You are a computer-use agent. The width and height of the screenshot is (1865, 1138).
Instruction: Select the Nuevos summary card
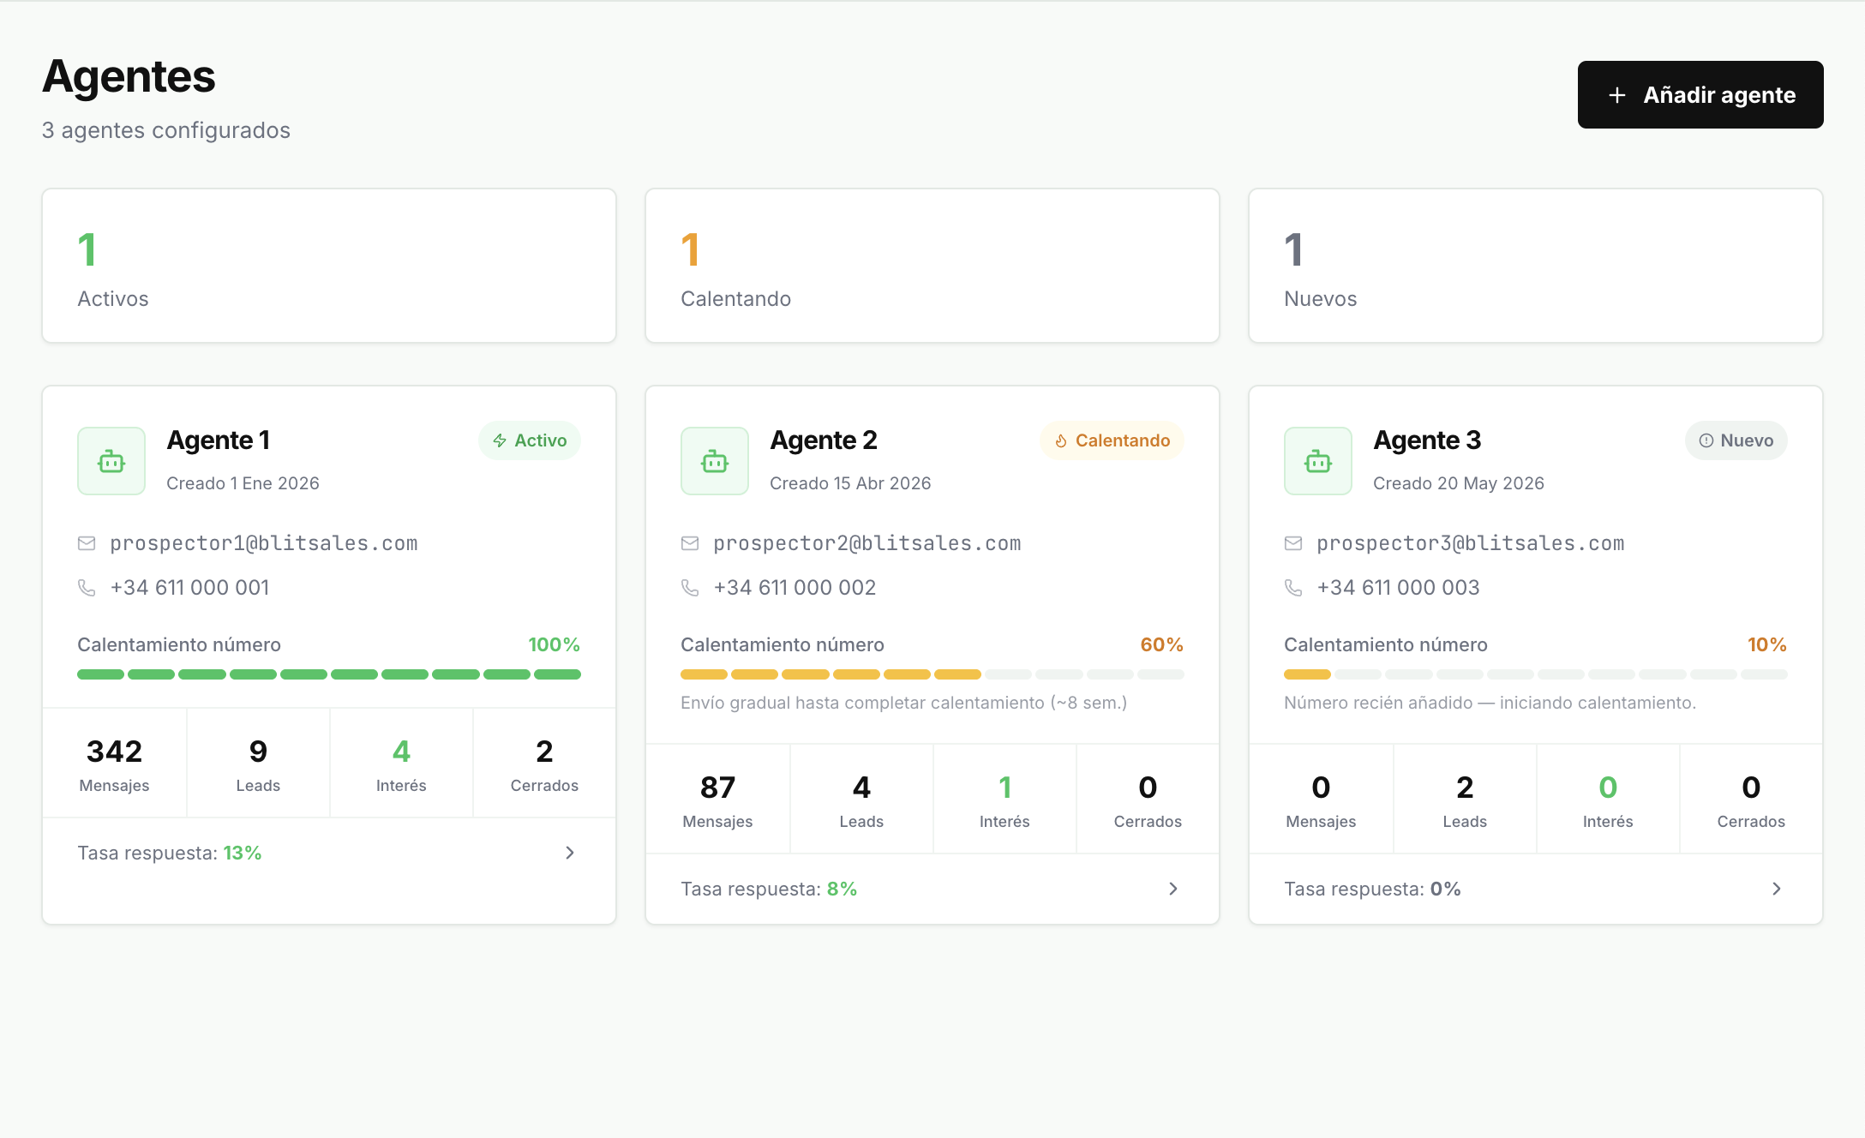(x=1536, y=266)
